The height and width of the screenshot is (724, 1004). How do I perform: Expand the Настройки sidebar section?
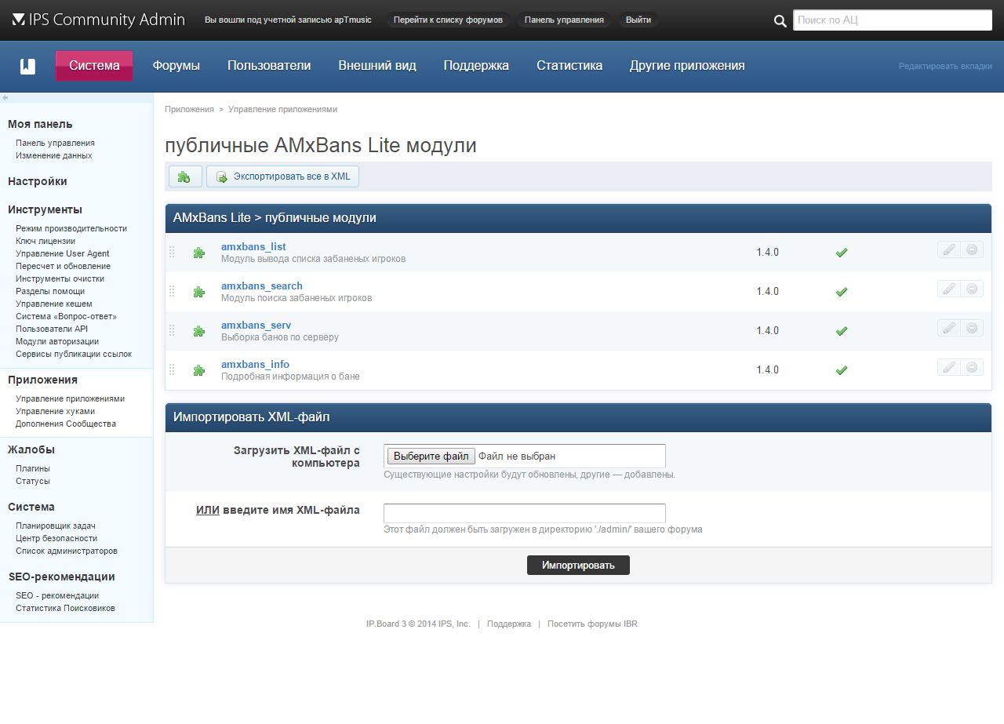(x=38, y=181)
